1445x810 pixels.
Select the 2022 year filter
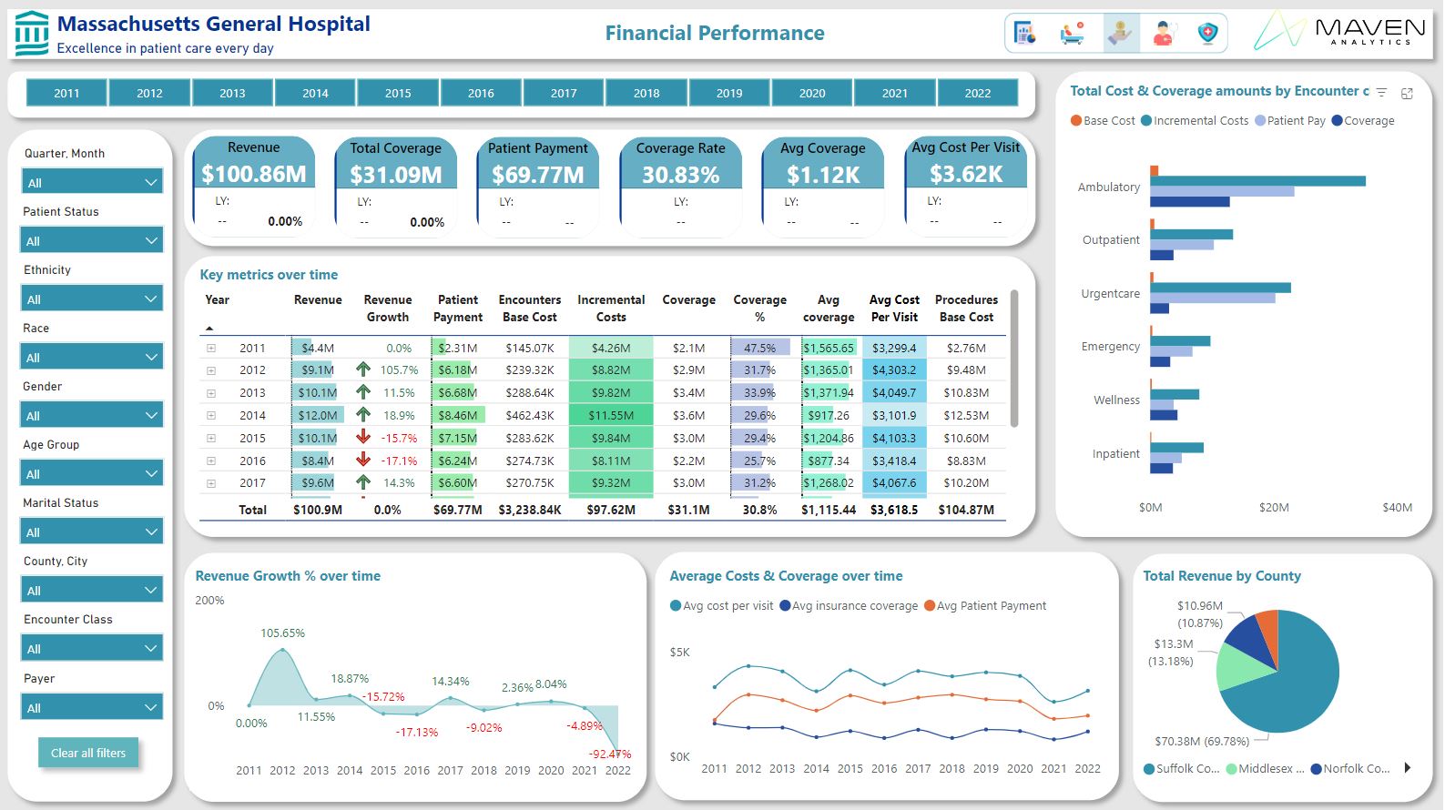[x=978, y=93]
